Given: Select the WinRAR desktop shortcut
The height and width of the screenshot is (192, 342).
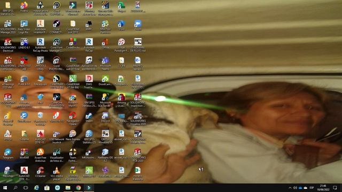Looking at the screenshot, I should (x=24, y=154).
